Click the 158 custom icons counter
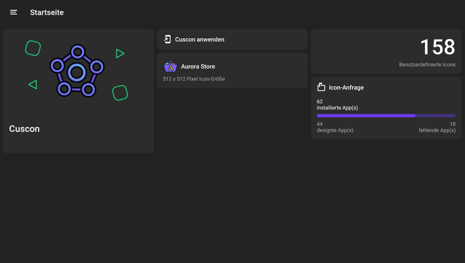This screenshot has height=263, width=465. [x=437, y=47]
